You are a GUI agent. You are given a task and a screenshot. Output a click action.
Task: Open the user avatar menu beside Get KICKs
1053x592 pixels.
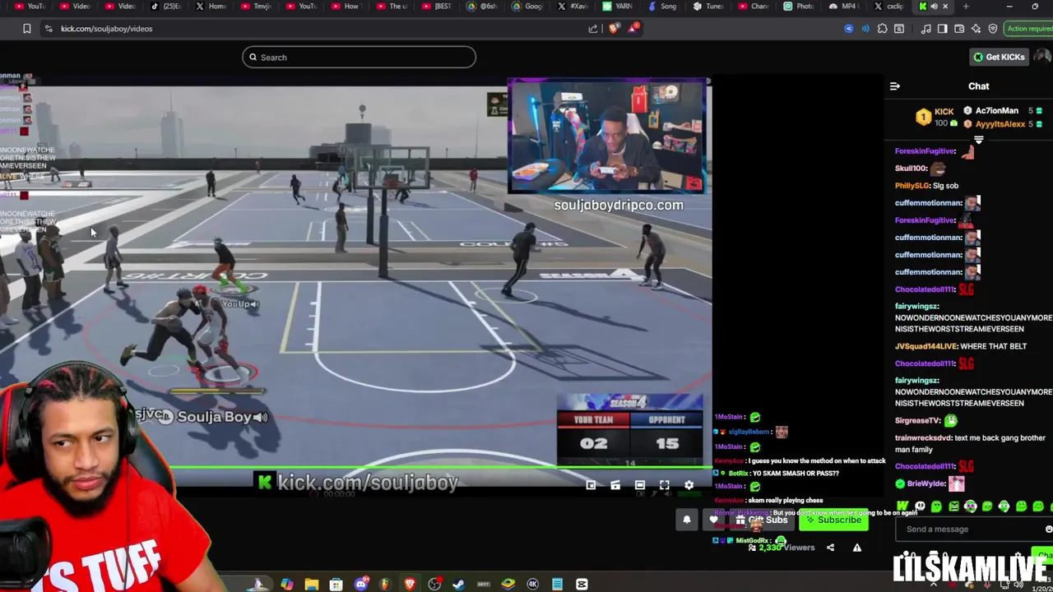pyautogui.click(x=1043, y=57)
